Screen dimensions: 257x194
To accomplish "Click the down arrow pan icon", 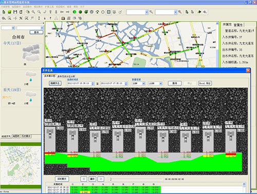I will (56, 12).
